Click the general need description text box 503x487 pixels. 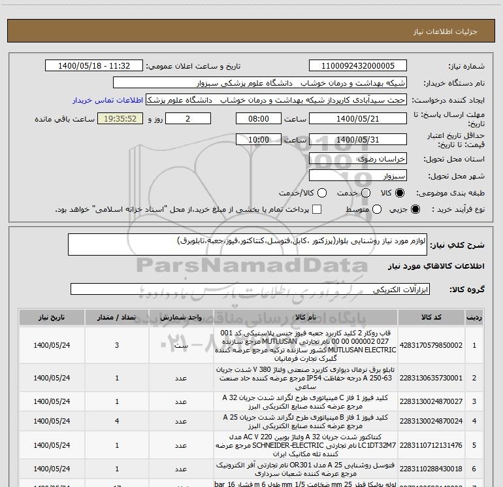coord(248,244)
